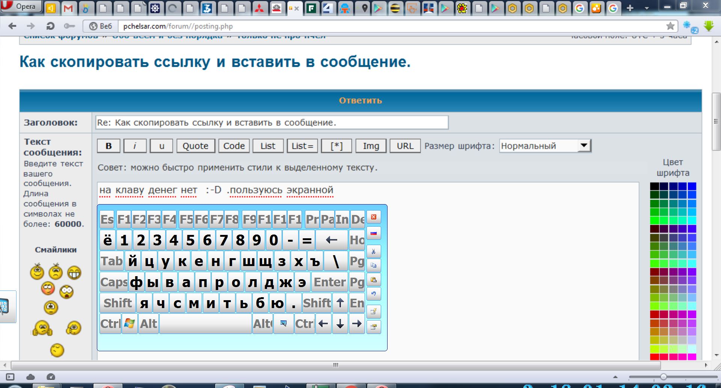The height and width of the screenshot is (388, 721).
Task: Click the undo arrow icon on the virtual keyboard
Action: pyautogui.click(x=373, y=294)
